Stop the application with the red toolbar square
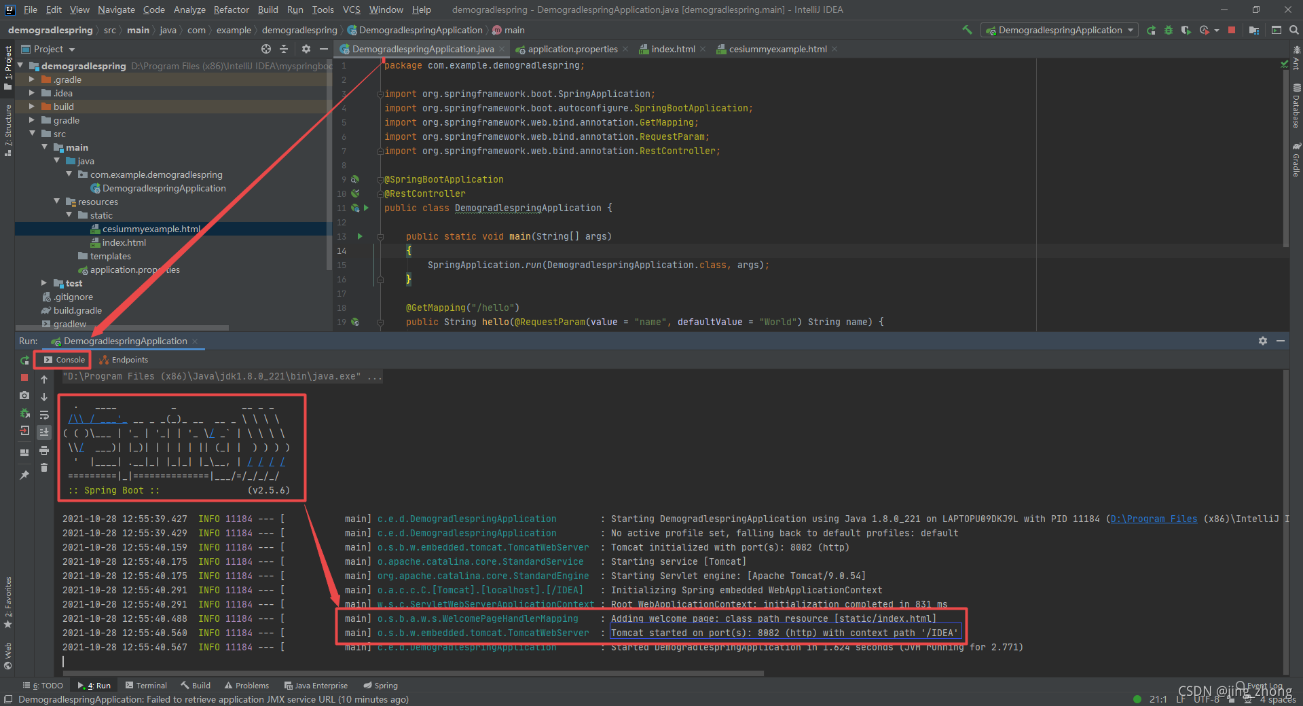 1232,30
